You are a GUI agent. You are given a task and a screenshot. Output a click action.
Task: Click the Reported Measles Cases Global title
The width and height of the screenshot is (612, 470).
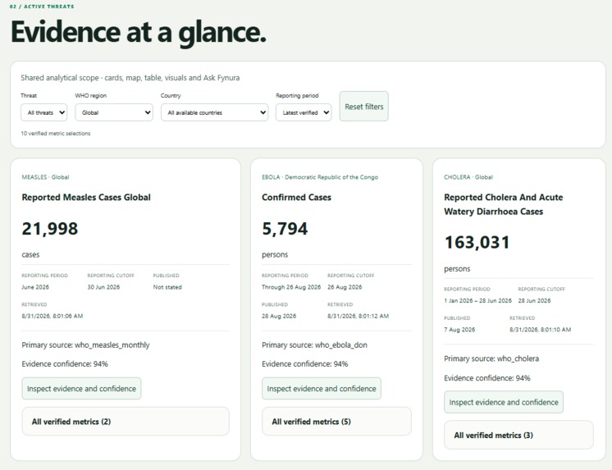(x=86, y=197)
